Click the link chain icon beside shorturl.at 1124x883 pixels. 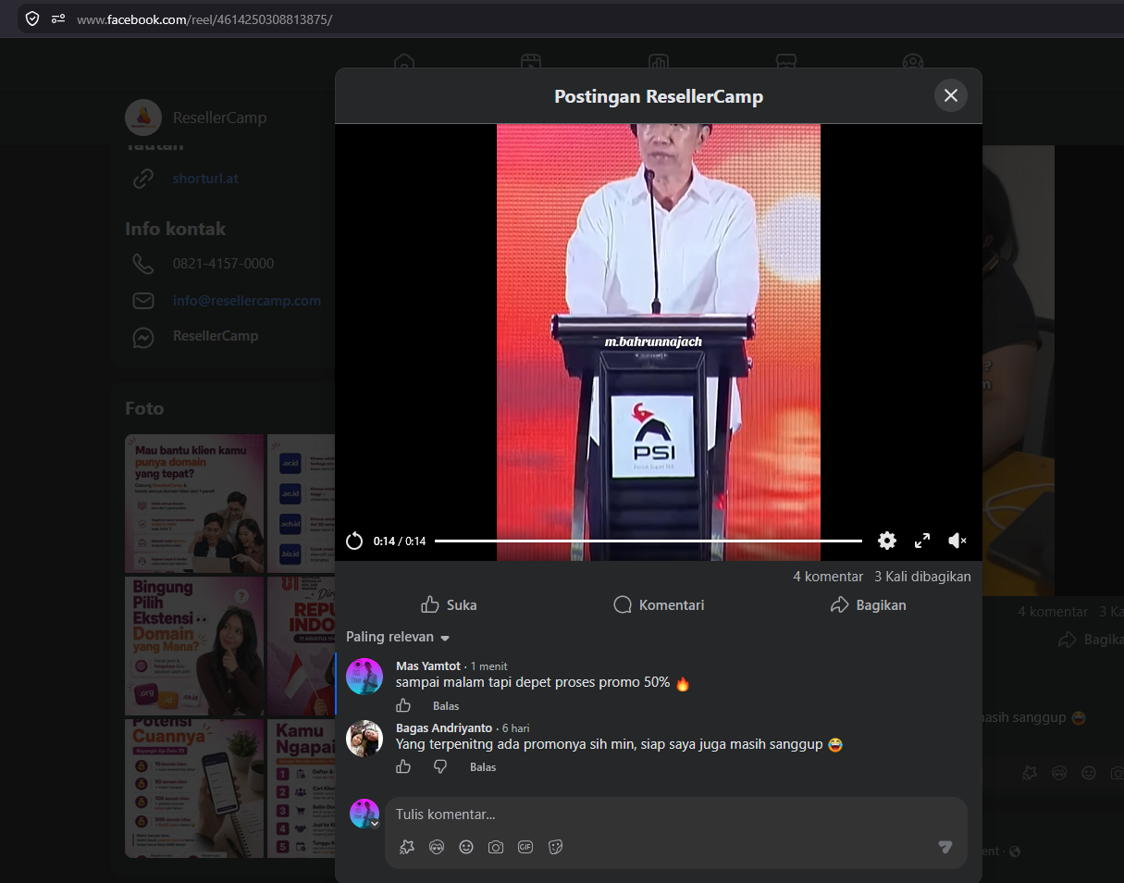142,179
